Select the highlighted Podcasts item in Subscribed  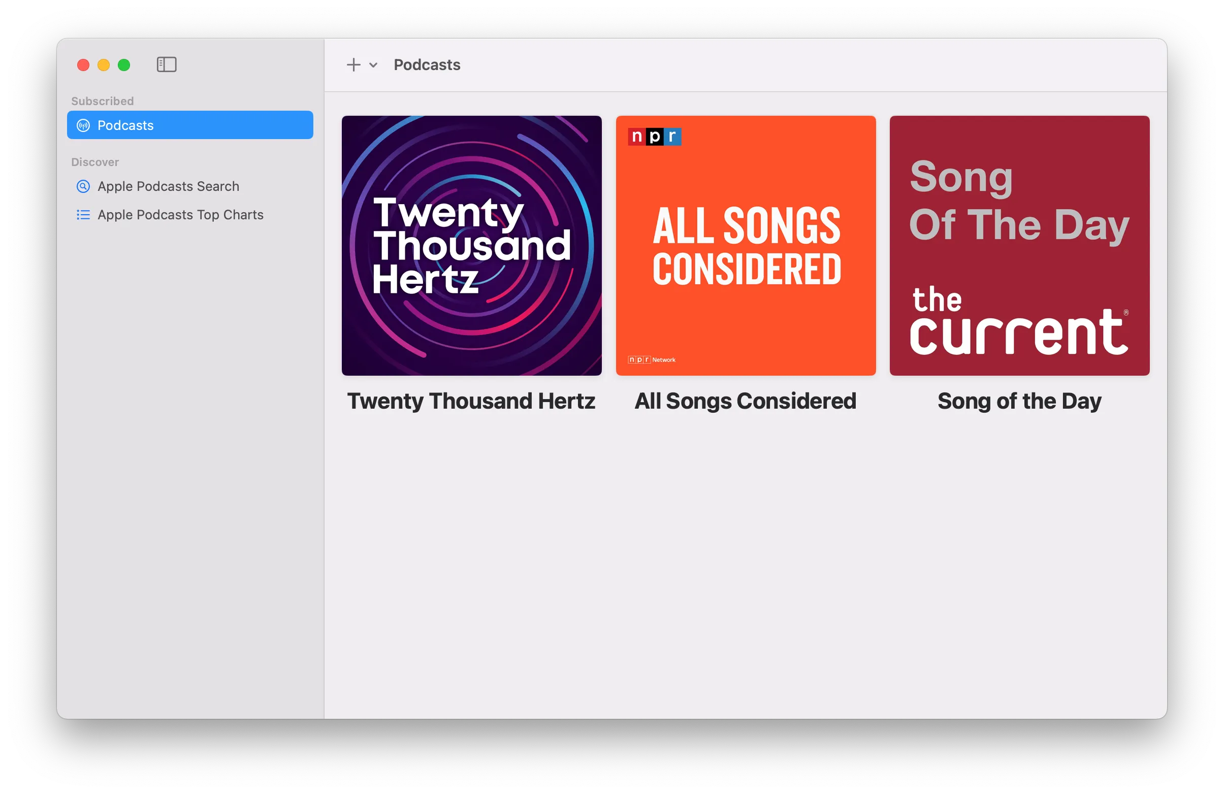click(x=125, y=125)
